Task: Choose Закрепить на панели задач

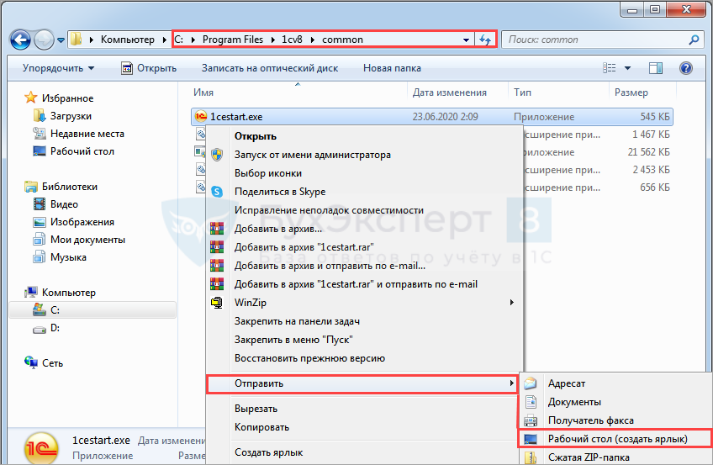Action: click(x=364, y=321)
